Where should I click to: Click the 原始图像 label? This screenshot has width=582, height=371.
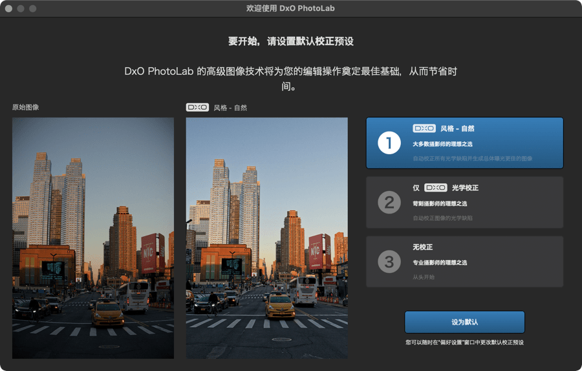(x=25, y=107)
